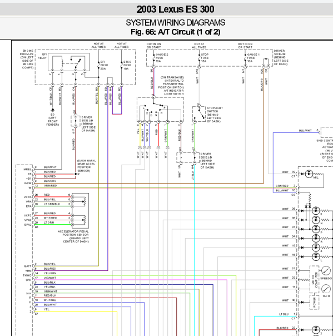Click the VIO/WHT wire label at SPD

point(50,278)
